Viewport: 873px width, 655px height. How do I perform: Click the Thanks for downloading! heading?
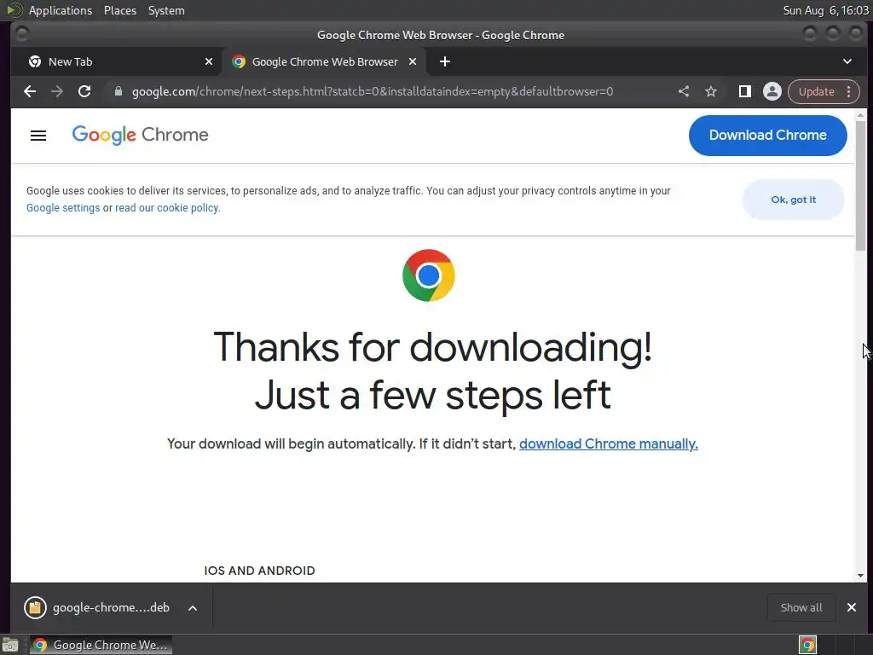pyautogui.click(x=432, y=346)
